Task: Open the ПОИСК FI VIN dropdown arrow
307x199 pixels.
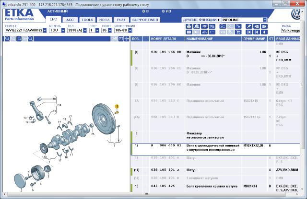Action: (45, 31)
